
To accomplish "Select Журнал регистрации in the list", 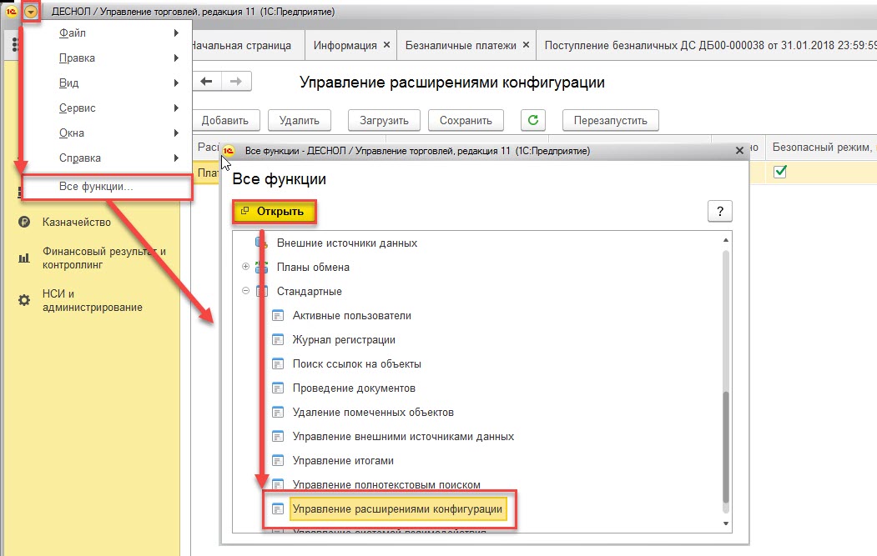I will point(344,340).
